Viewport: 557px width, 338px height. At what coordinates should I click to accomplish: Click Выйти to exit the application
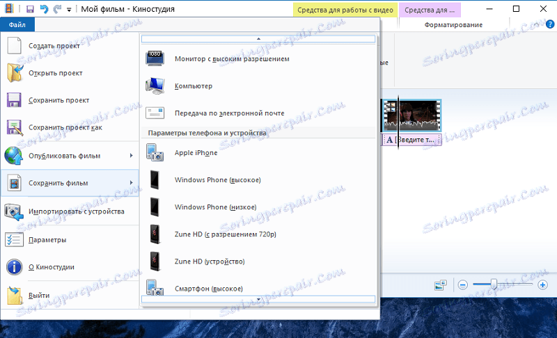coord(70,295)
